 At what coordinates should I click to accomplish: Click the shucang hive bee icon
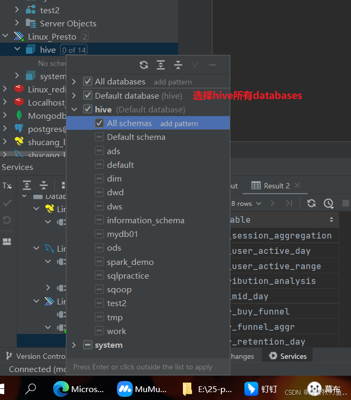(19, 141)
